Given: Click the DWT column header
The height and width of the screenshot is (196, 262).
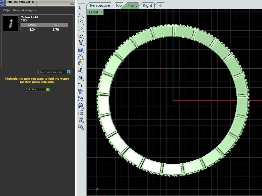Looking at the screenshot, I should point(56,25).
